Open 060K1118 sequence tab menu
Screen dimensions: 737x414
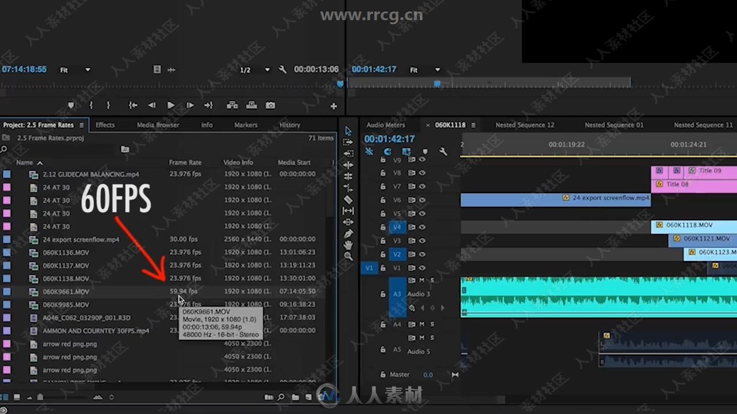tap(473, 125)
